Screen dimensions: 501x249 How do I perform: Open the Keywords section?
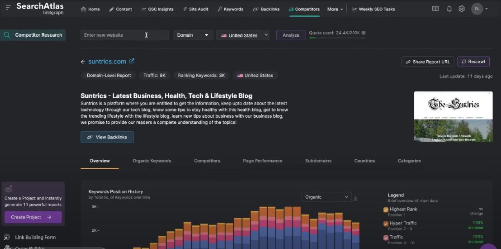[230, 9]
